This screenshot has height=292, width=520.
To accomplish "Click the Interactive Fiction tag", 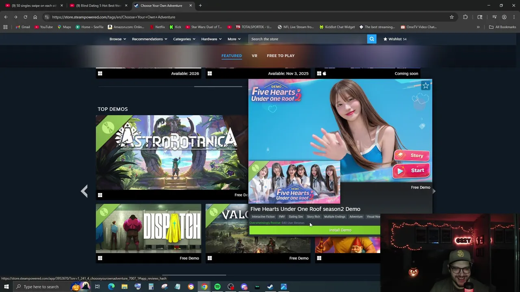I will 263,217.
